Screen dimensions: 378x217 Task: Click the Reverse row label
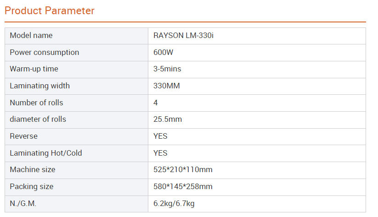pyautogui.click(x=24, y=136)
